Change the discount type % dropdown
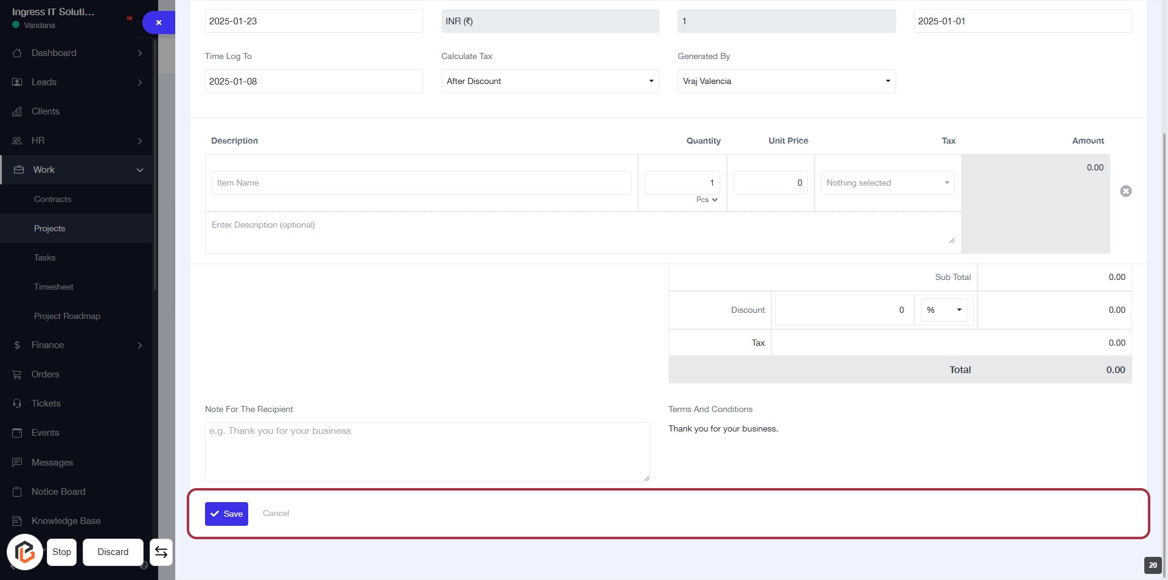The width and height of the screenshot is (1168, 580). pyautogui.click(x=944, y=310)
